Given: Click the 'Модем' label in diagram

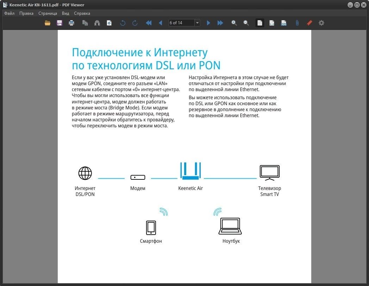Looking at the screenshot, I should point(138,188).
